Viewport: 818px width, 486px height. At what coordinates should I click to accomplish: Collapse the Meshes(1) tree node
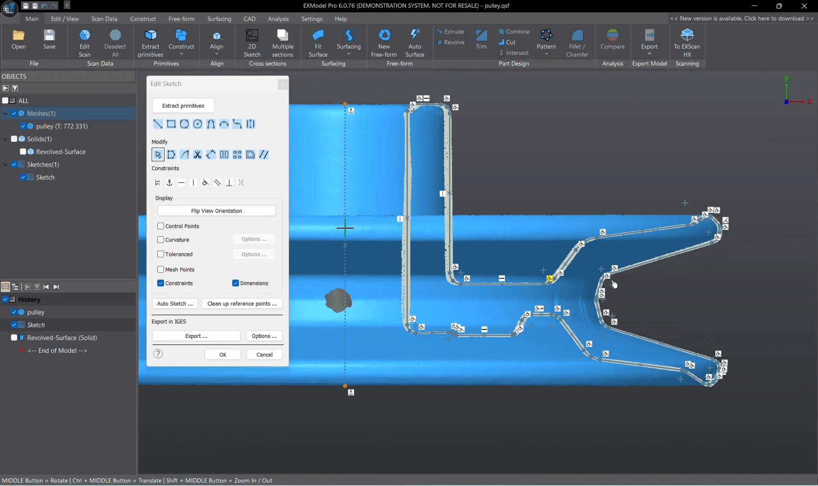[5, 113]
